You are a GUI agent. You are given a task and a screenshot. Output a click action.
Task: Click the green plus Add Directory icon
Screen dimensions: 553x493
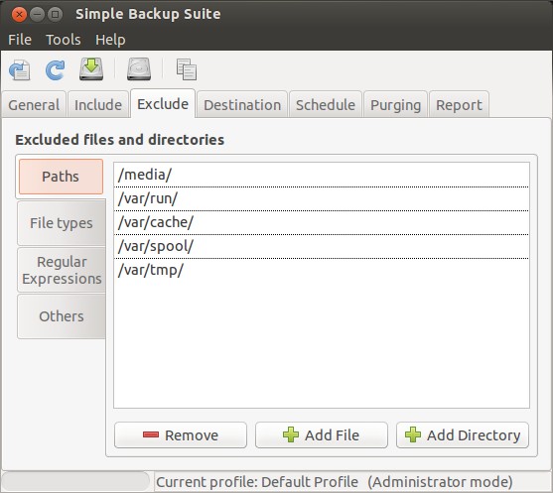pyautogui.click(x=413, y=434)
